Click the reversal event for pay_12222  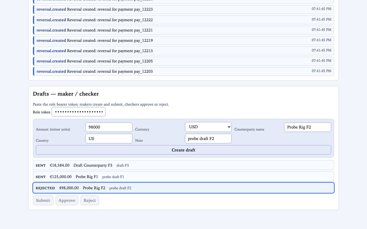pos(183,20)
